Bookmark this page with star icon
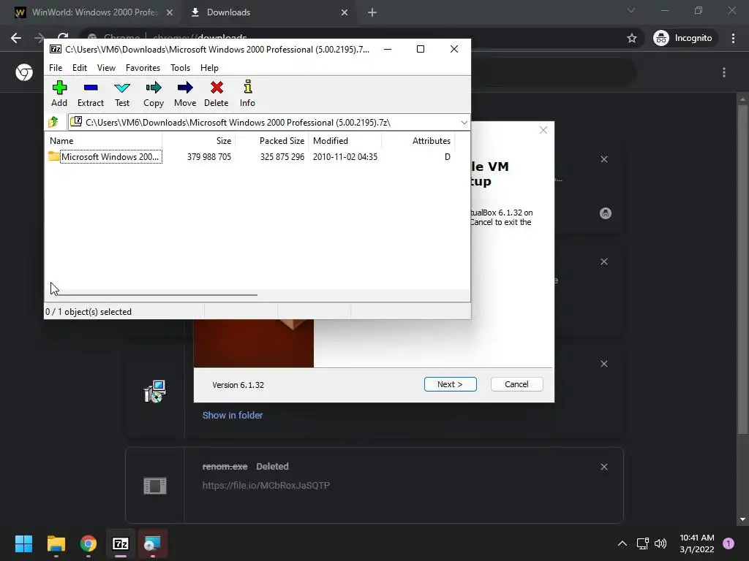The height and width of the screenshot is (561, 749). pyautogui.click(x=631, y=38)
